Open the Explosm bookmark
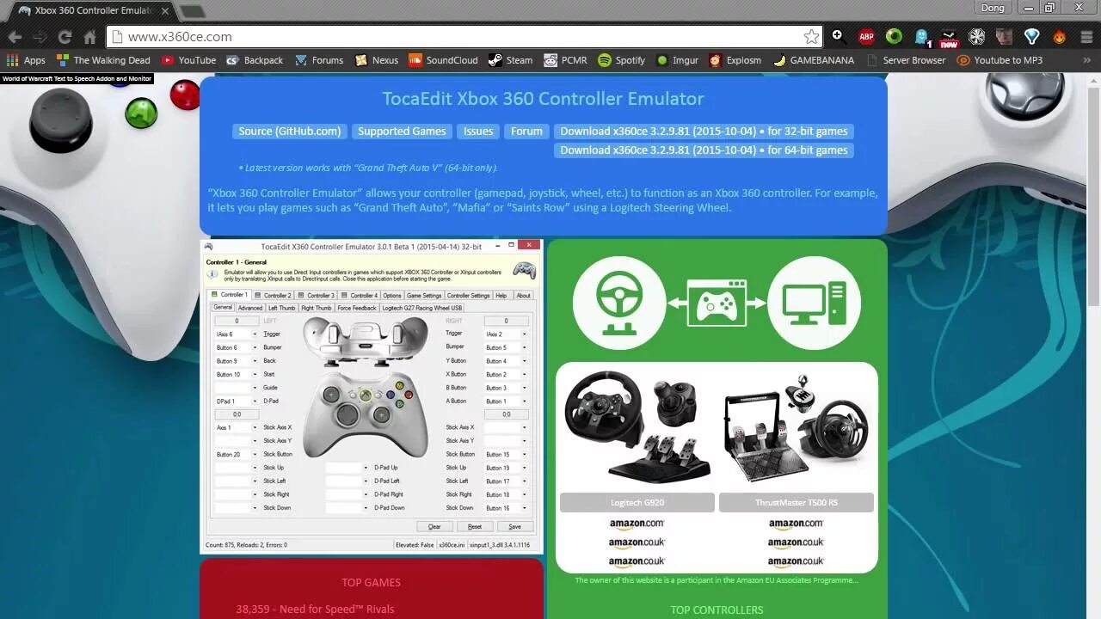The height and width of the screenshot is (619, 1101). pos(735,60)
